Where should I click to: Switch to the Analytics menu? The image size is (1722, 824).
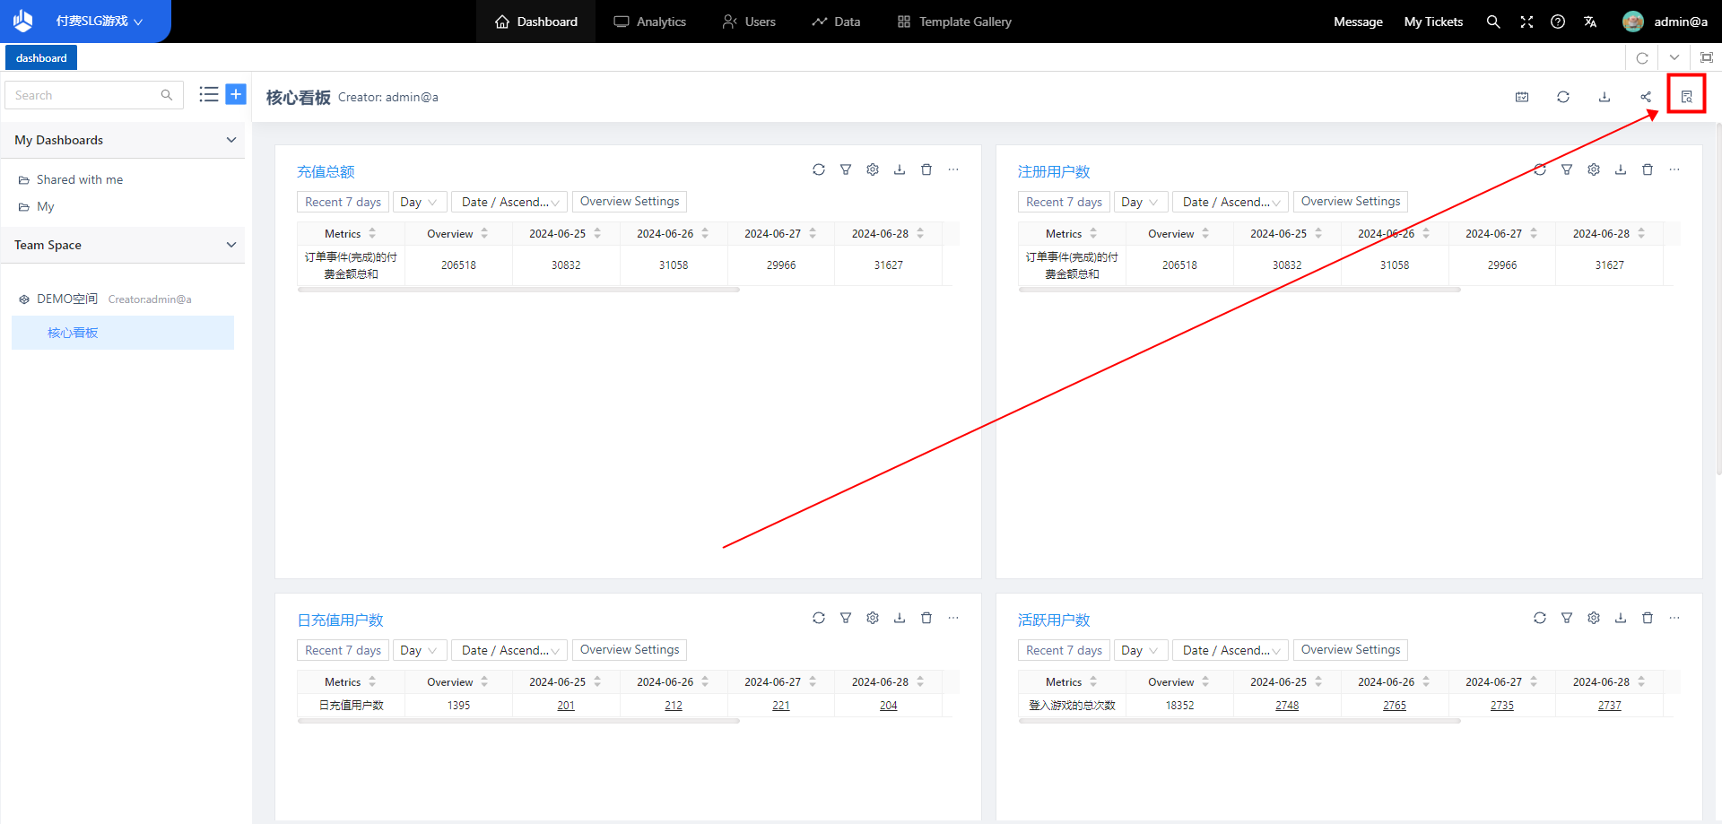pyautogui.click(x=650, y=22)
